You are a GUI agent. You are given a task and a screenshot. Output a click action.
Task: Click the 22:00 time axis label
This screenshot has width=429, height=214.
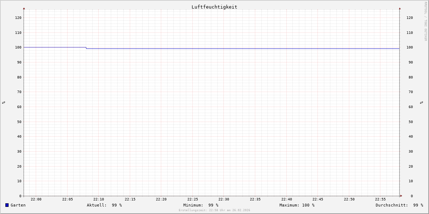[36, 199]
